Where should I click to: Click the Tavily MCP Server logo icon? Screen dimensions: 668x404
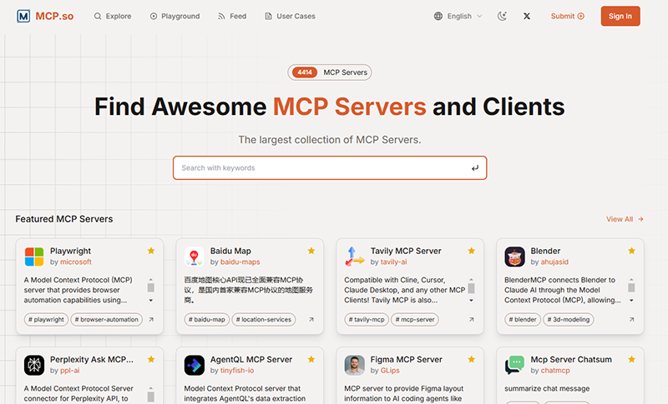[354, 257]
